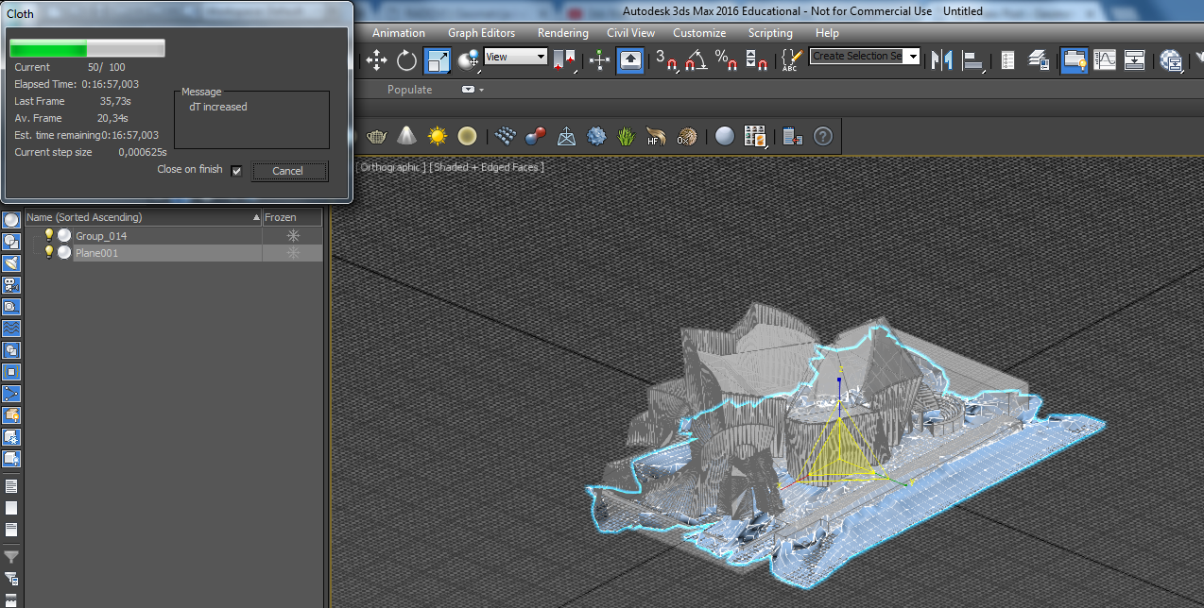
Task: Open the Curve Editor from the toolbar
Action: (1104, 60)
